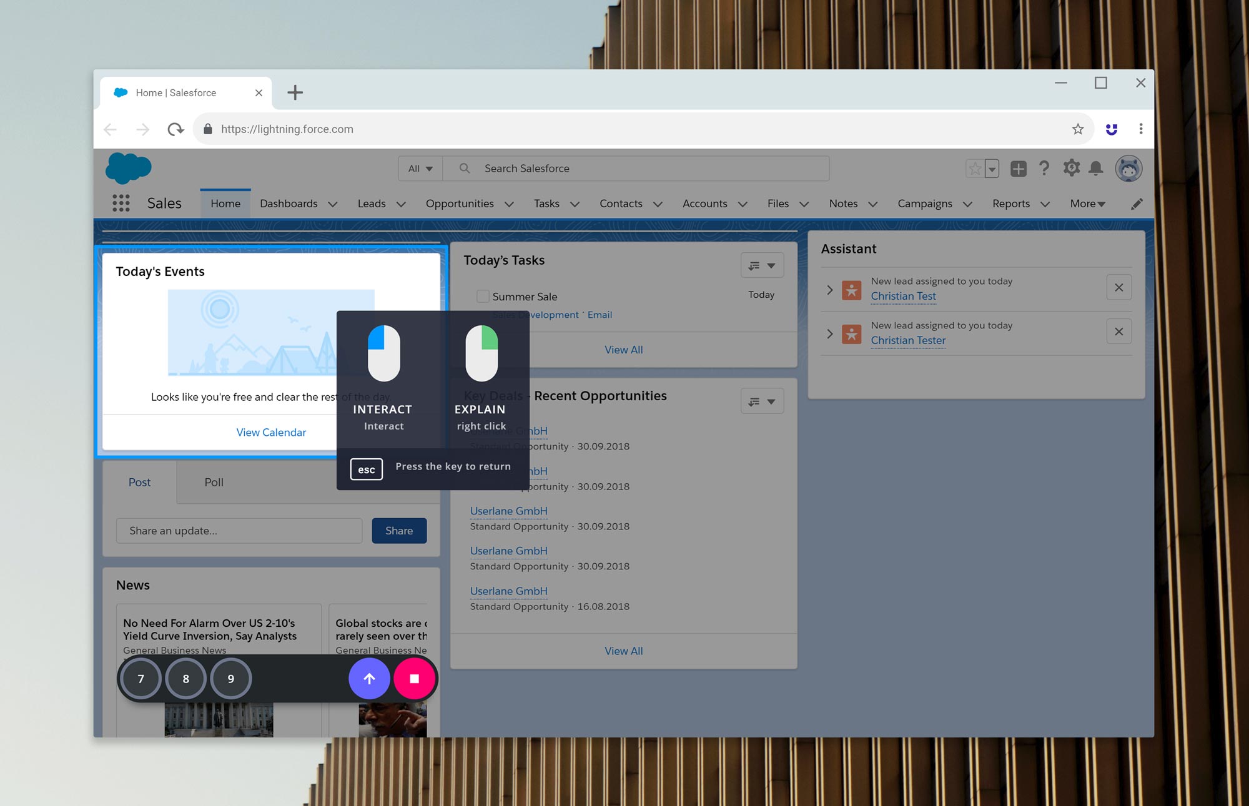Open the Today's Tasks filter dropdown
Image resolution: width=1249 pixels, height=806 pixels.
coord(762,265)
